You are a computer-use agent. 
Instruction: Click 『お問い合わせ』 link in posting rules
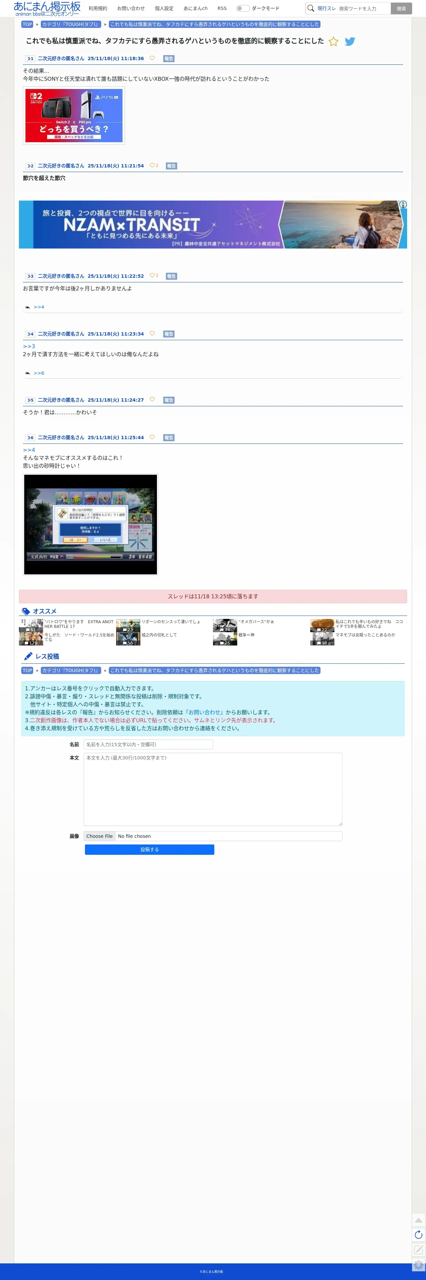tap(204, 712)
